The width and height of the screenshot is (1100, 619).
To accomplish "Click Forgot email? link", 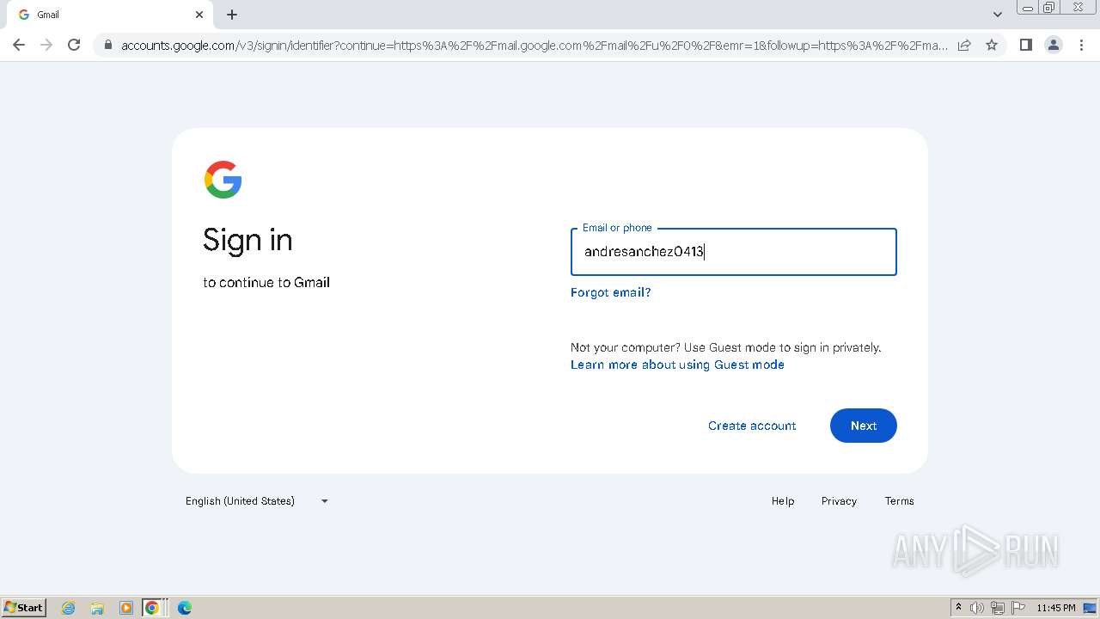I will pyautogui.click(x=610, y=292).
